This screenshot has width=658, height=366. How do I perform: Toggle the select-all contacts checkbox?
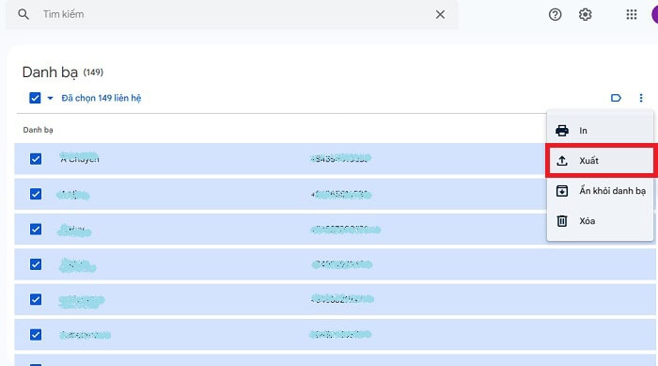(35, 98)
